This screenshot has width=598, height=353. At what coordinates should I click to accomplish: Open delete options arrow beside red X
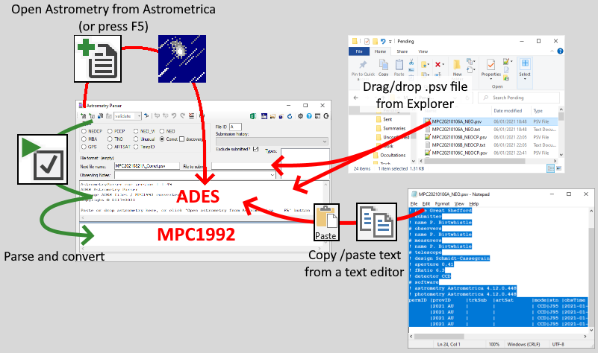tap(443, 64)
